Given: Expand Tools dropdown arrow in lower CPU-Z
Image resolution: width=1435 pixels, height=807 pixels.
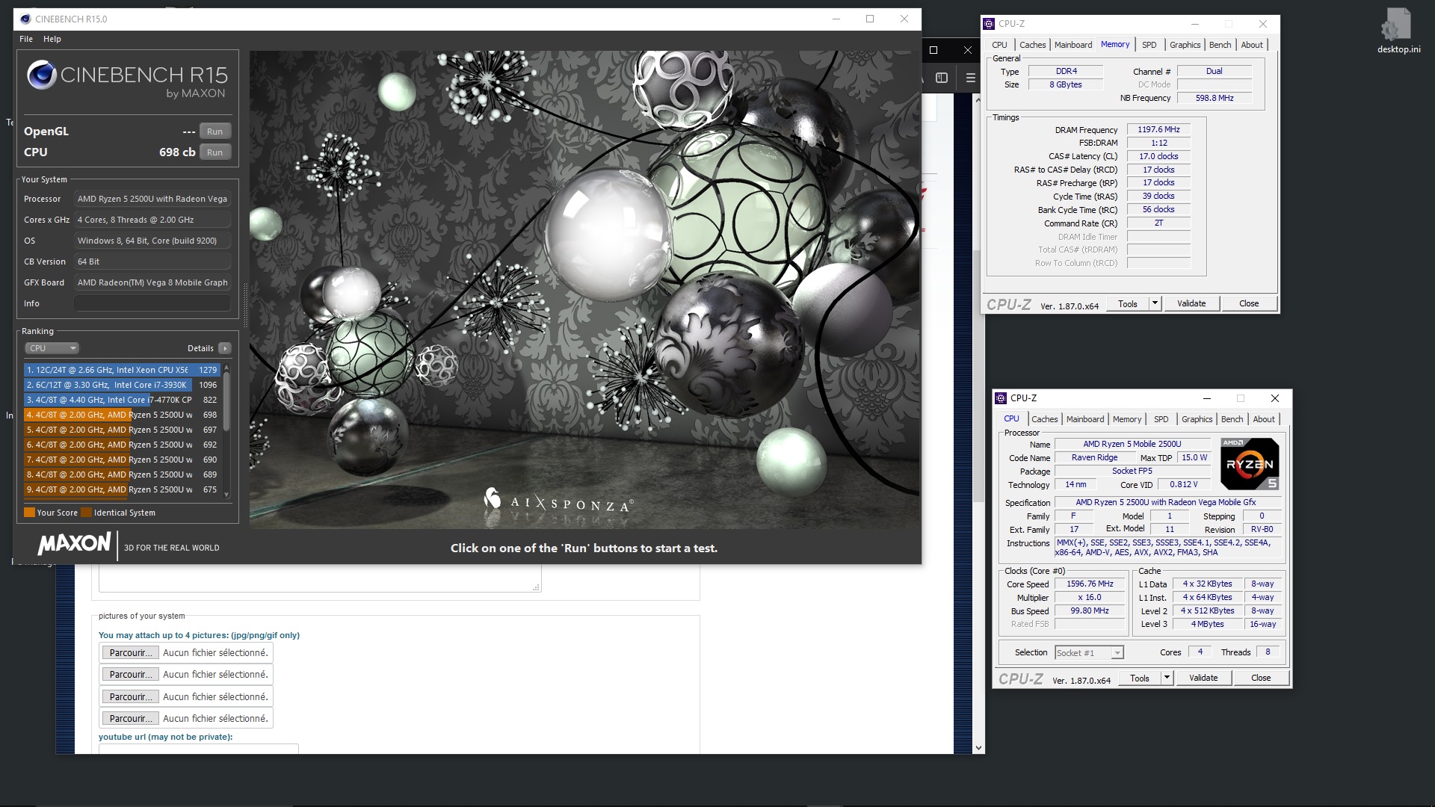Looking at the screenshot, I should click(1167, 678).
